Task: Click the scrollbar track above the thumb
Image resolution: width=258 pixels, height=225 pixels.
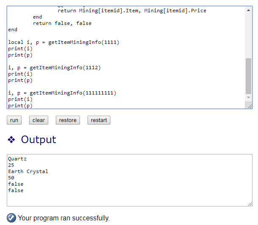Action: pyautogui.click(x=248, y=36)
